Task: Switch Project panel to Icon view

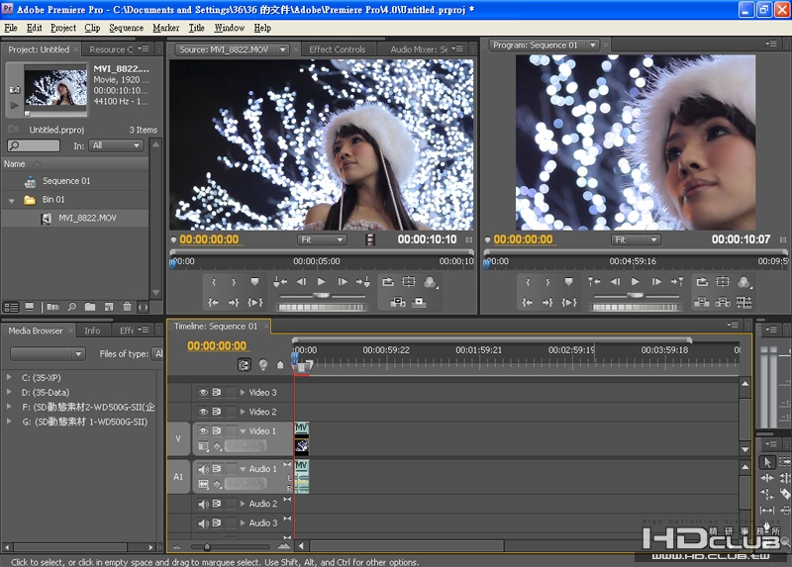Action: tap(30, 307)
